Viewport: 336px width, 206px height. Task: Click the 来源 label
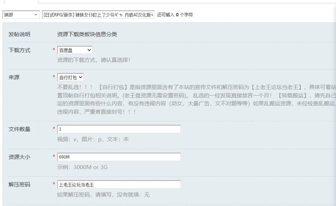coord(14,77)
